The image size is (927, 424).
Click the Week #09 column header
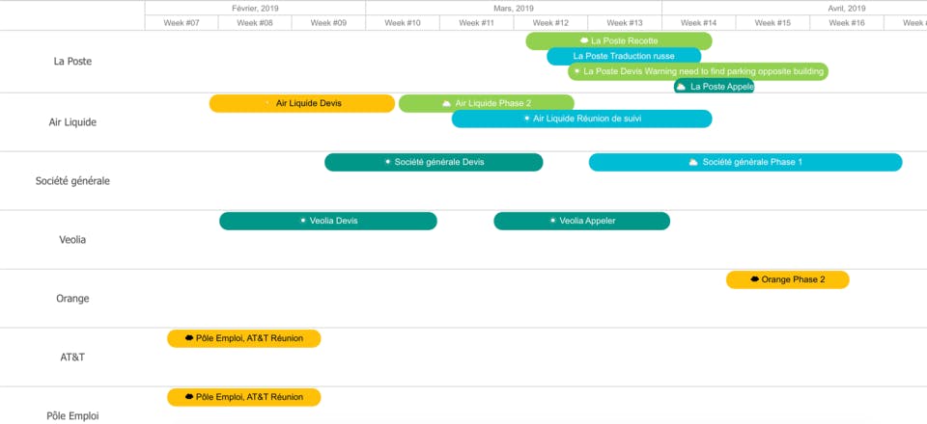tap(328, 23)
